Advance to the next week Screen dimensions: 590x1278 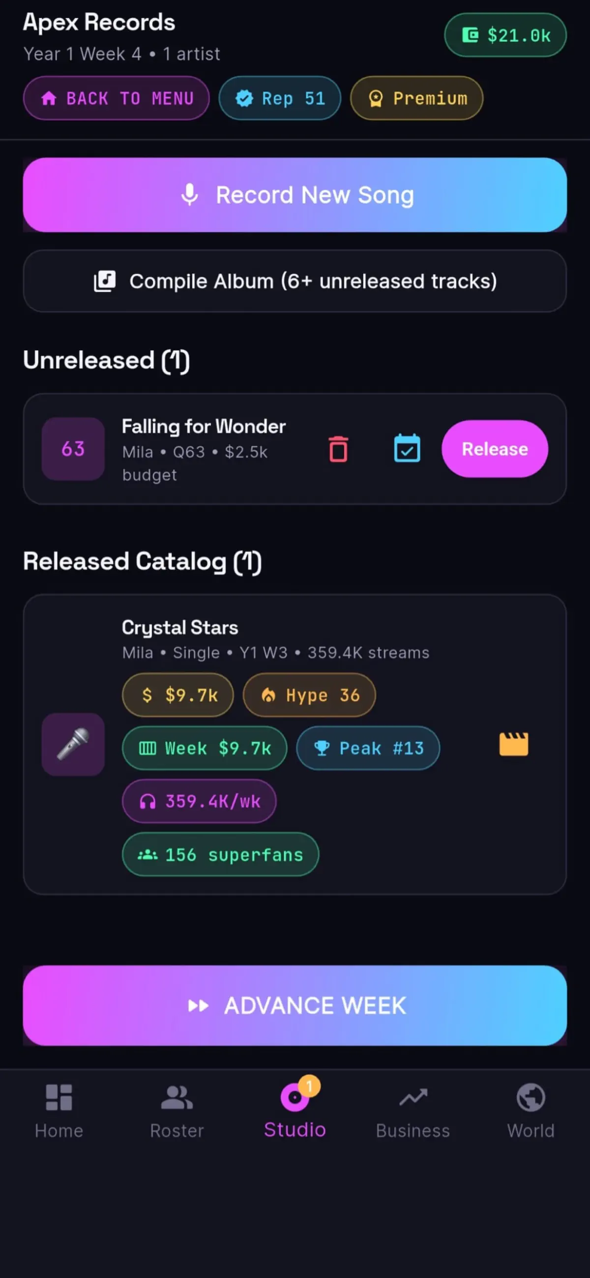coord(295,1006)
